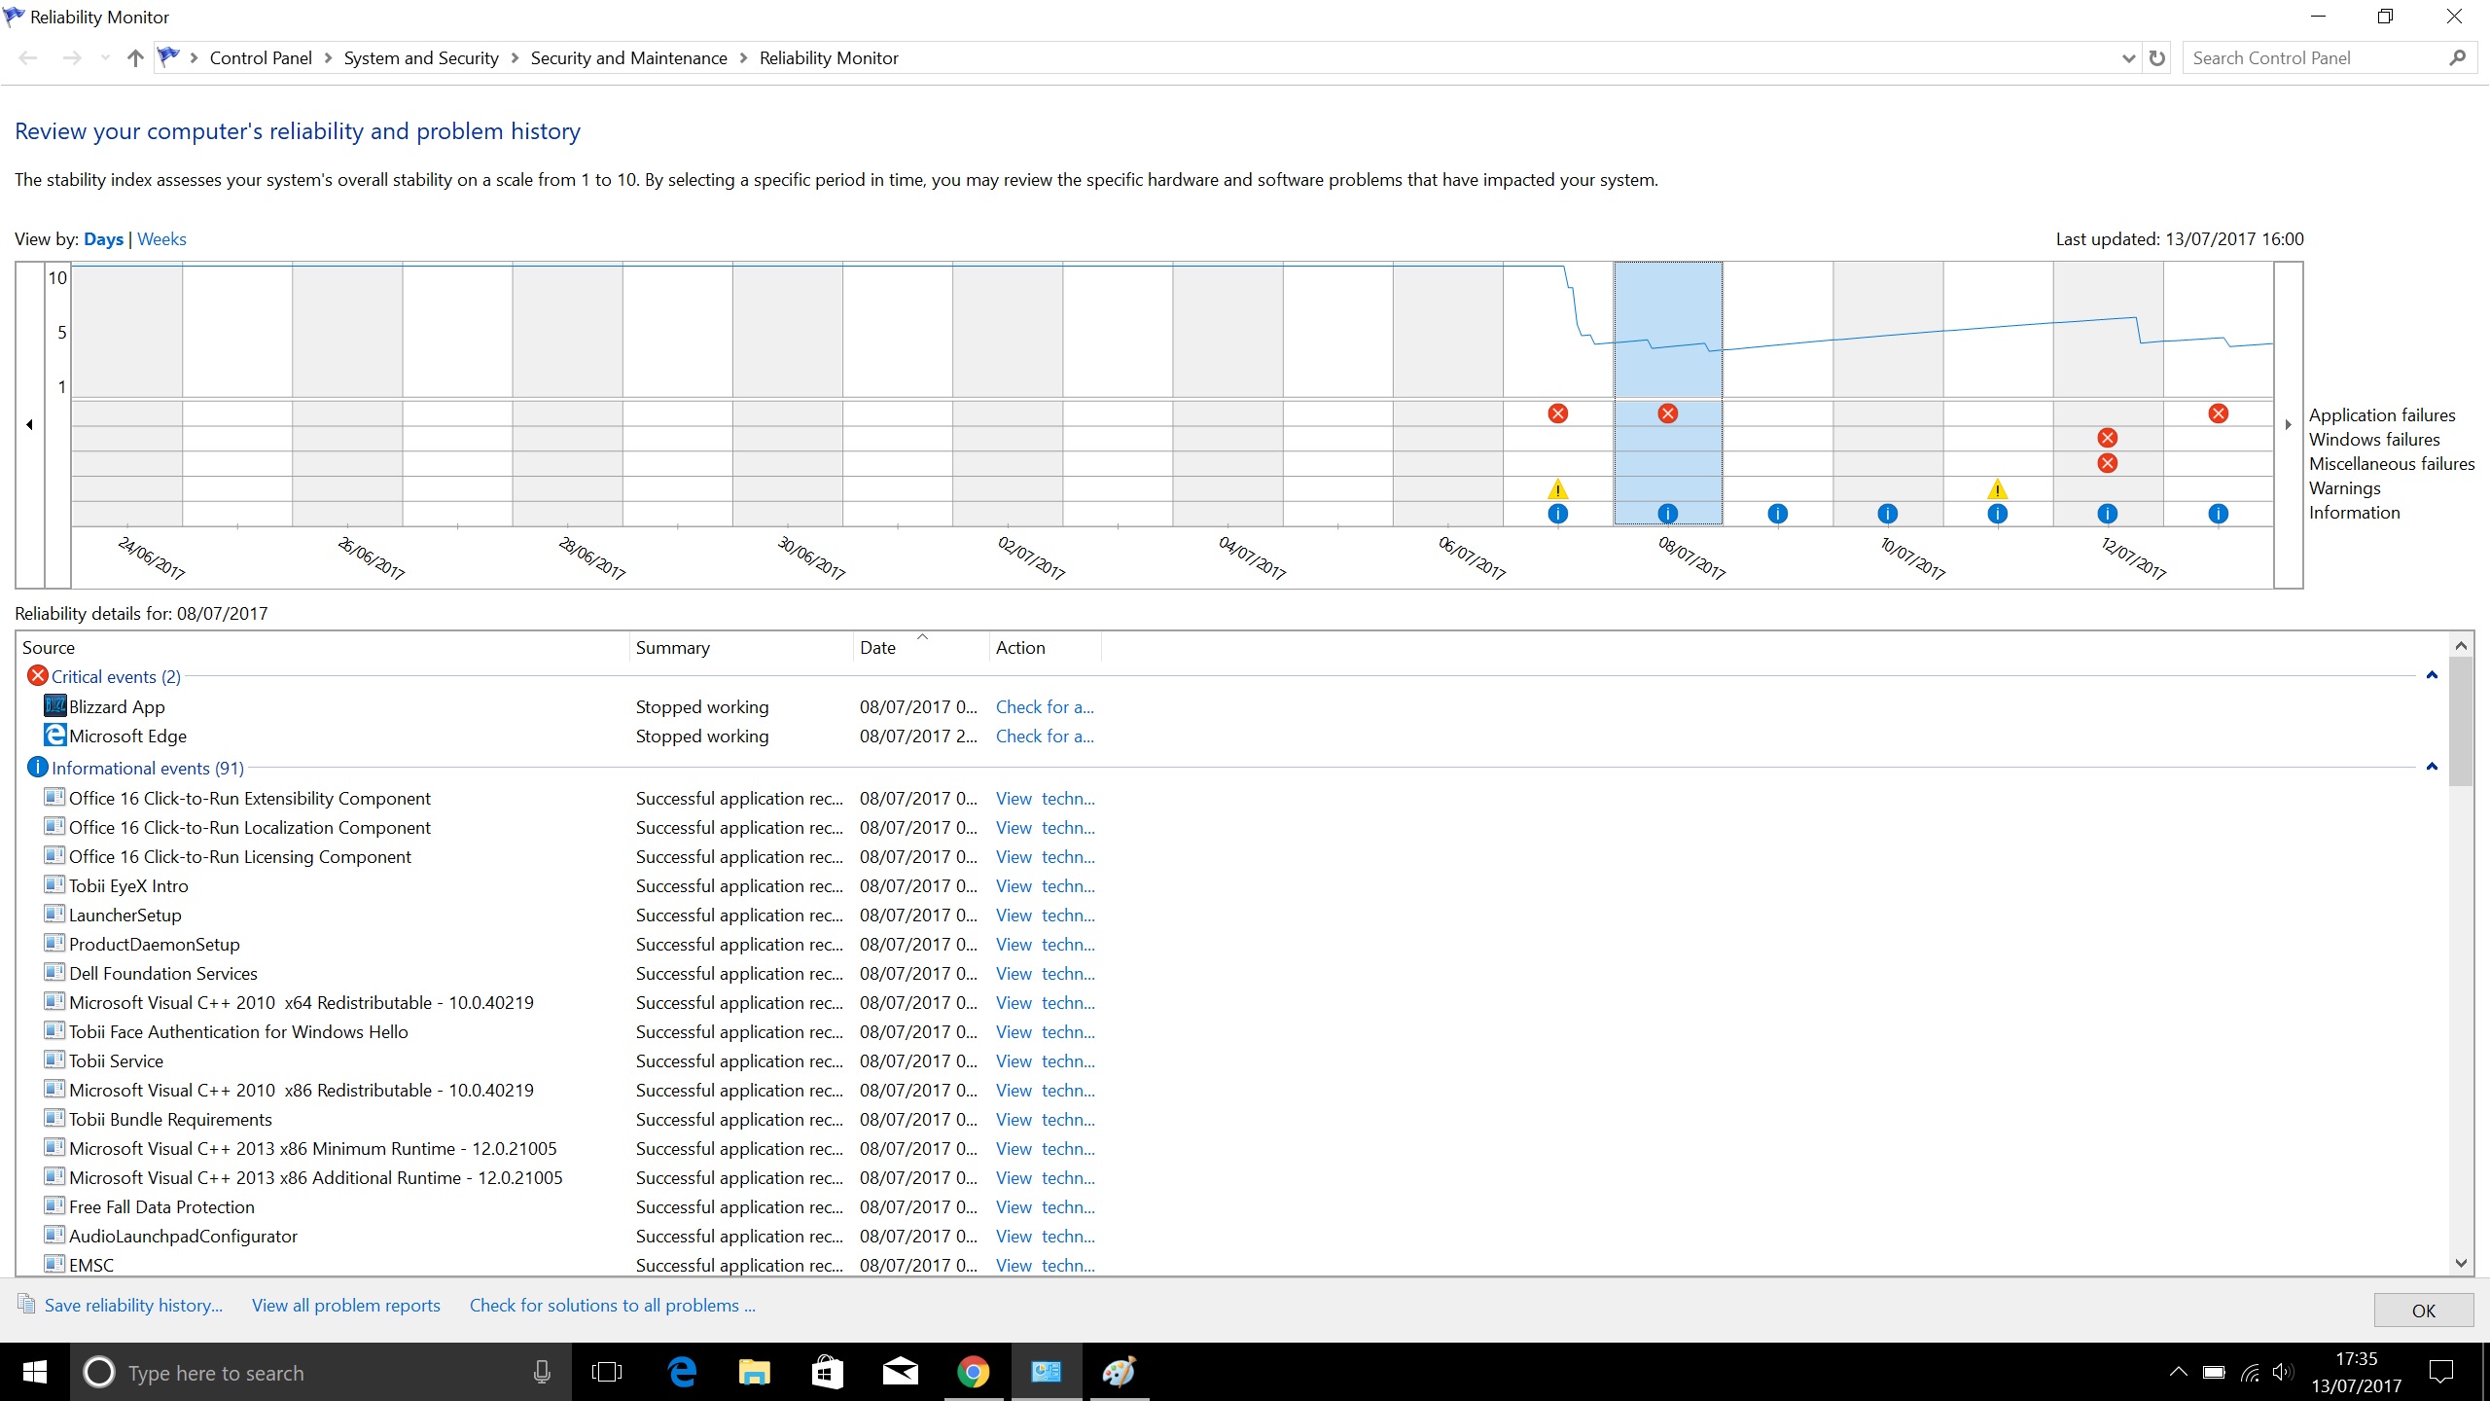The image size is (2490, 1401).
Task: Click the Blizzard App icon in critical events
Action: (x=55, y=705)
